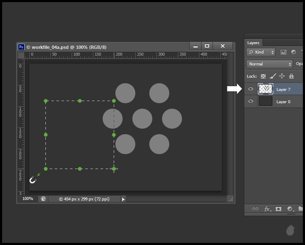Add a layer mask to Layer 7
Viewport: 305px width, 245px height.
pos(278,209)
